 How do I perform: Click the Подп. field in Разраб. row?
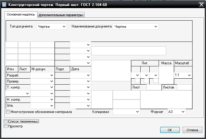tap(62, 75)
